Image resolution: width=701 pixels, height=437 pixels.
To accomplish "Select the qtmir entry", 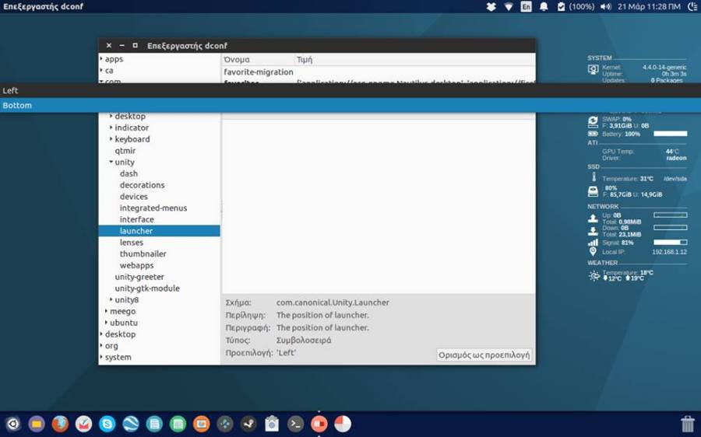I will [125, 151].
